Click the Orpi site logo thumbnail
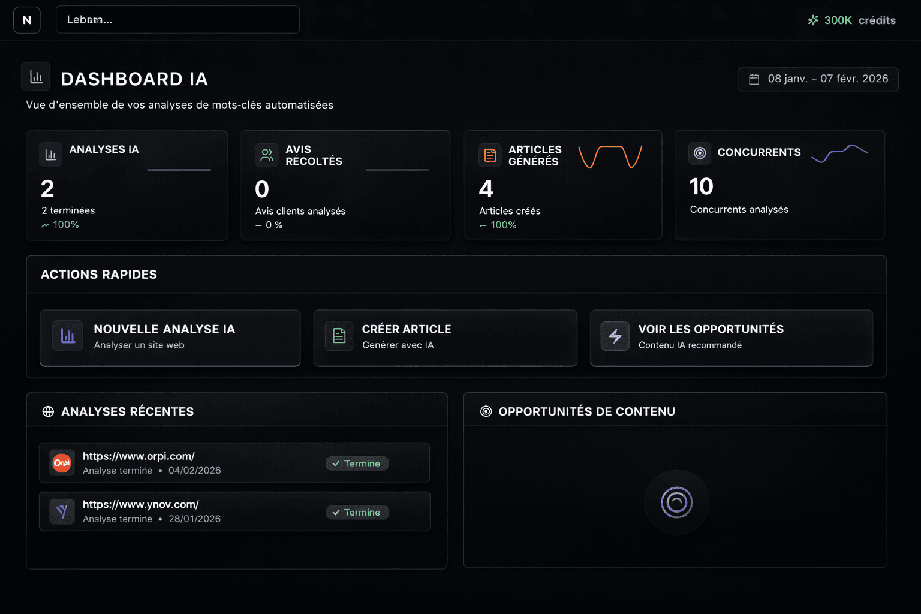 62,462
